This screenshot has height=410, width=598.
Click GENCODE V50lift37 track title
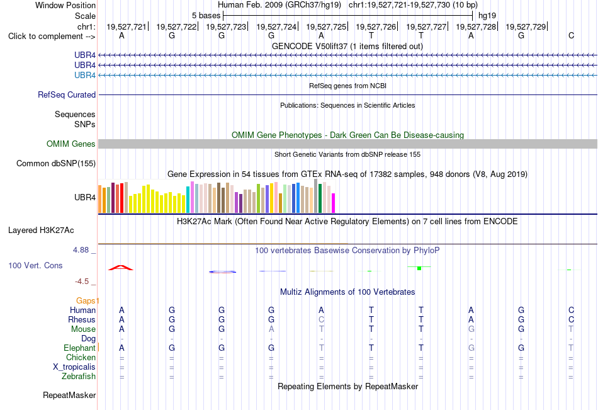click(347, 46)
